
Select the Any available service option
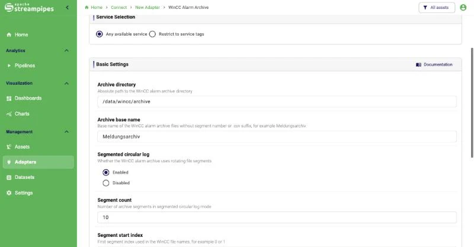(x=99, y=34)
